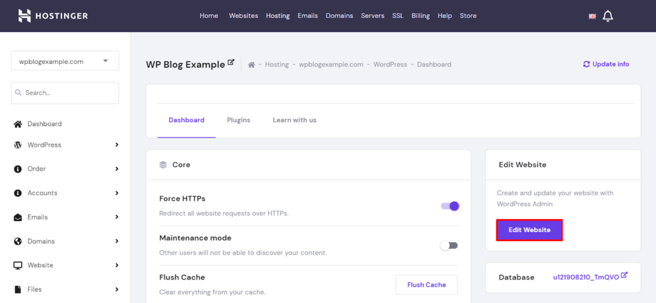Click the Order info icon in sidebar

click(17, 169)
